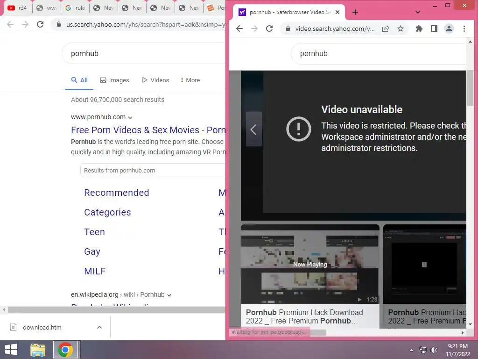Open a new tab in the right window

(355, 12)
